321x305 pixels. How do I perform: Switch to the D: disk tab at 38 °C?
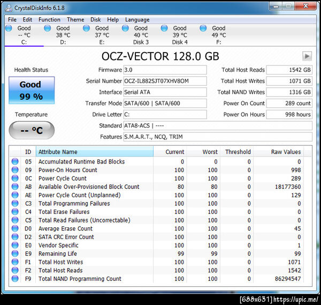pos(63,35)
